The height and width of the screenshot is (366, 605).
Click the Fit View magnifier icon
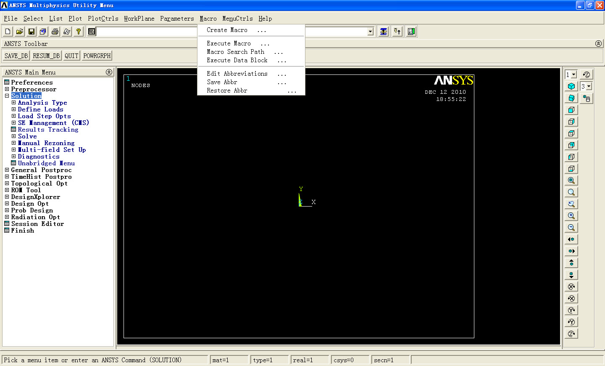click(x=571, y=180)
